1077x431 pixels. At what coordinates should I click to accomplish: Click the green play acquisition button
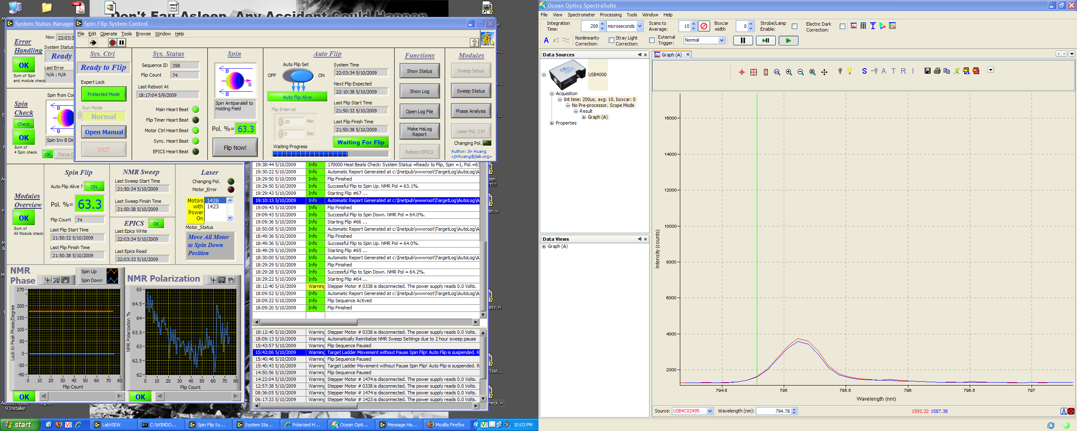pos(788,40)
